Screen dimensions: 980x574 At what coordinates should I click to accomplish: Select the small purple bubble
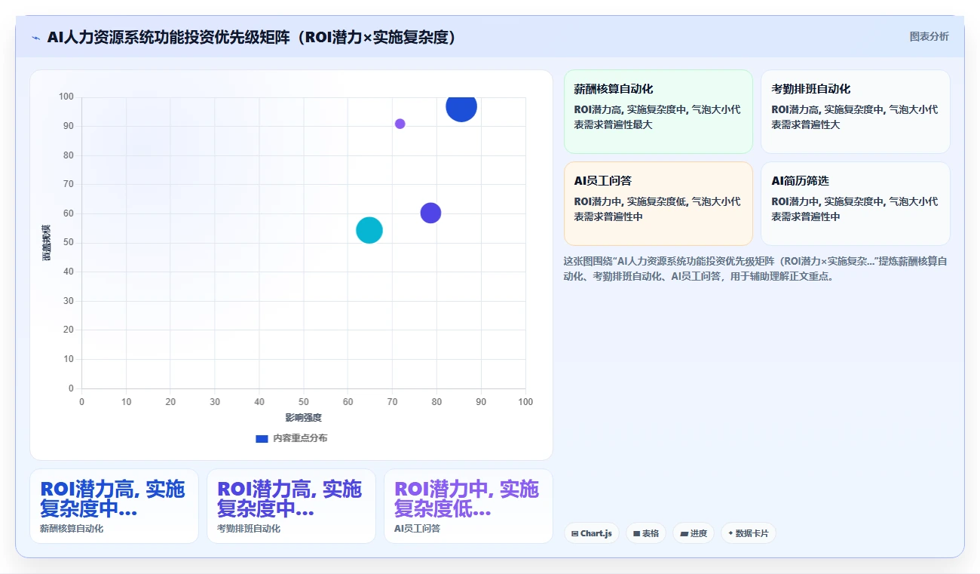400,124
